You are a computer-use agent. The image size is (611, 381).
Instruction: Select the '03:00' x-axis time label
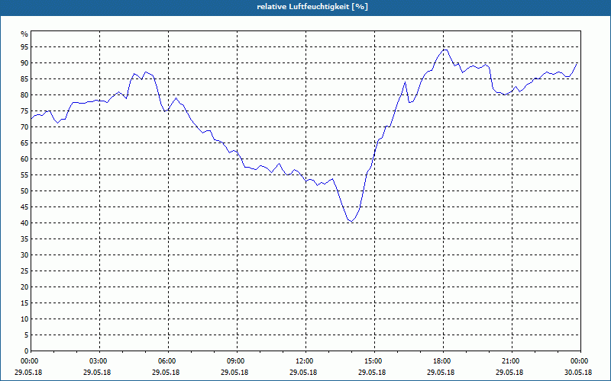coord(97,361)
